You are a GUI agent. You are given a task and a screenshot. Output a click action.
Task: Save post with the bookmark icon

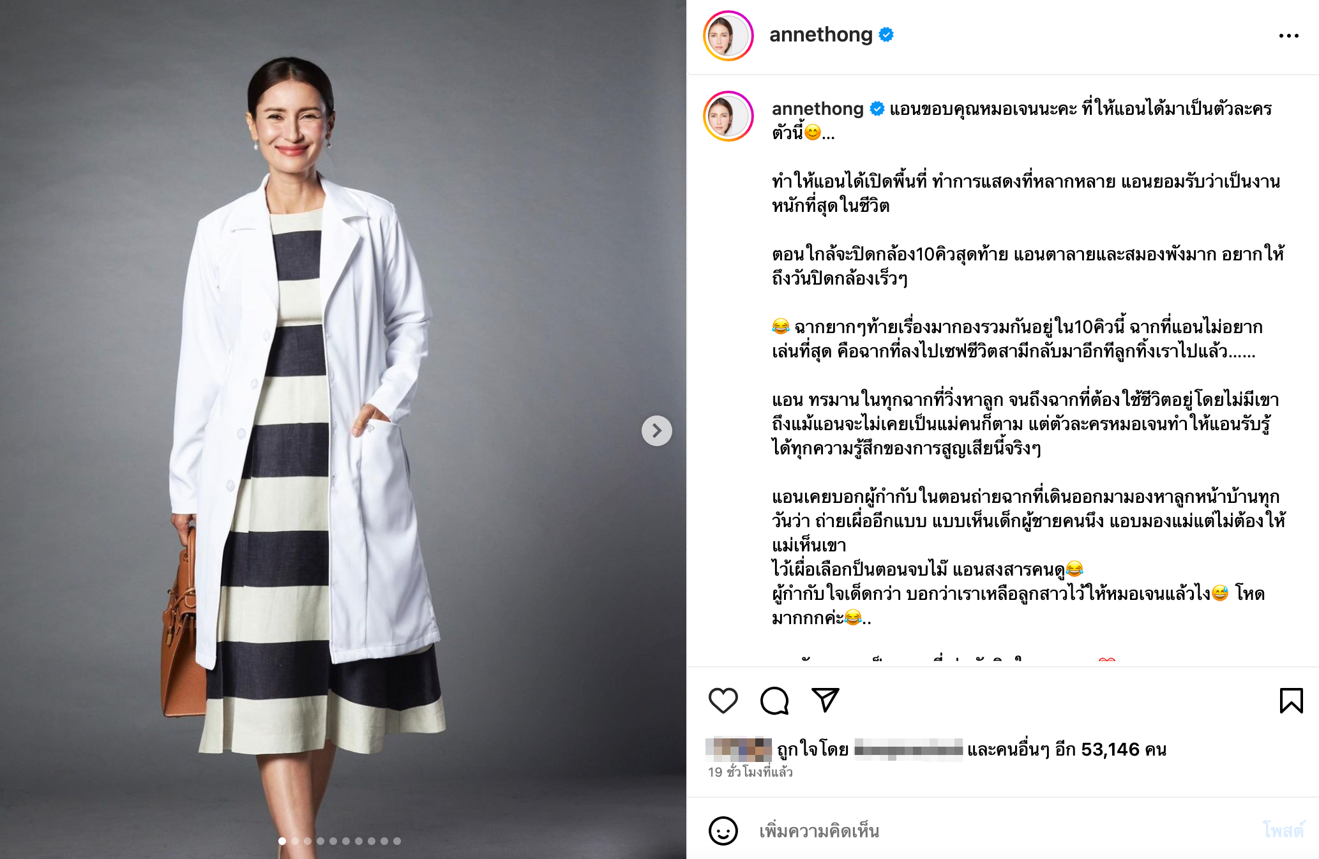[x=1291, y=701]
